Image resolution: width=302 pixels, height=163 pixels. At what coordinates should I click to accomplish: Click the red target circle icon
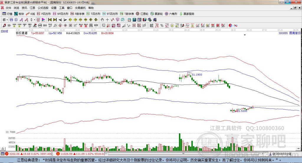tap(60, 25)
